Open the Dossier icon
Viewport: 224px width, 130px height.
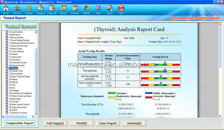click(x=17, y=10)
